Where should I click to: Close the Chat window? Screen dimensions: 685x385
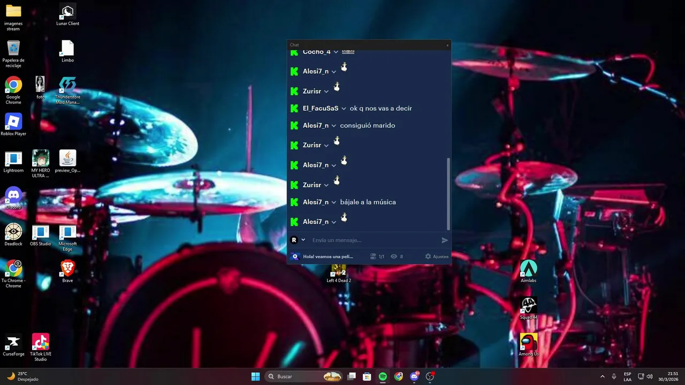click(x=447, y=45)
